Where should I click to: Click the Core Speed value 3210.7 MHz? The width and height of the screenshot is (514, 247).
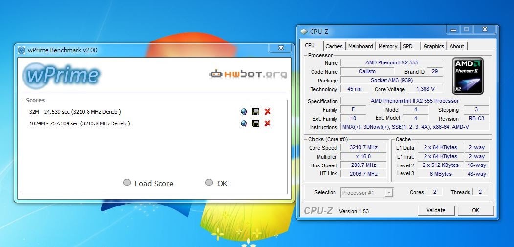coord(363,147)
